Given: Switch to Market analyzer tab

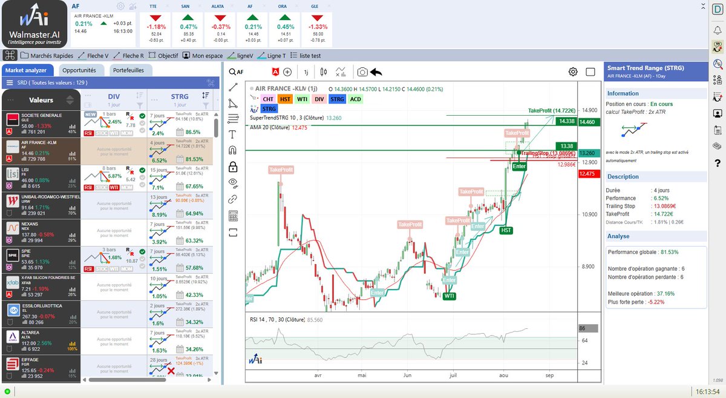Looking at the screenshot, I should [27, 70].
